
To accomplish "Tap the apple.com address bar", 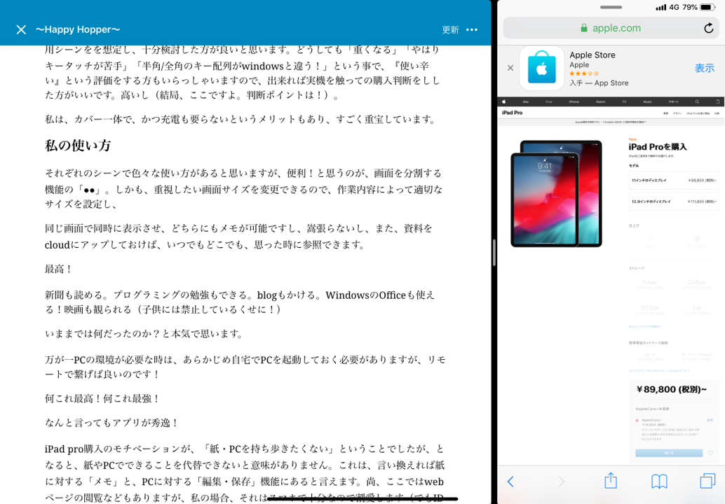I will pos(611,28).
